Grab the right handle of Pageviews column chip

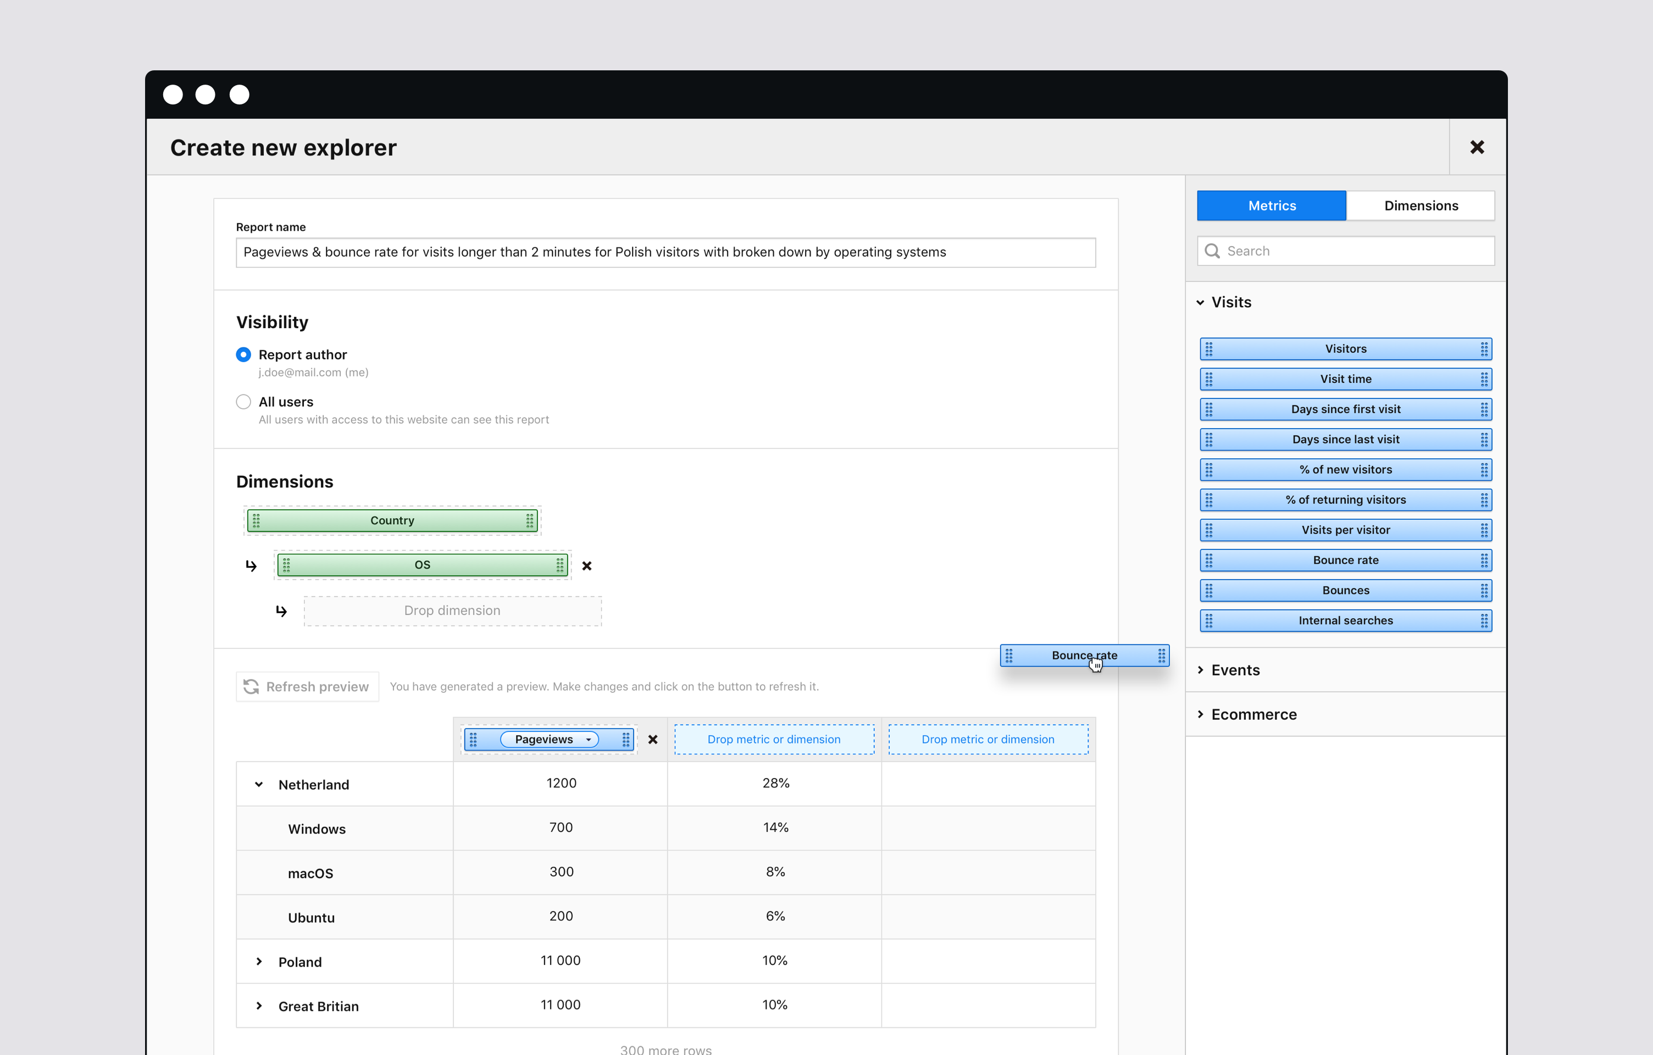(x=625, y=739)
